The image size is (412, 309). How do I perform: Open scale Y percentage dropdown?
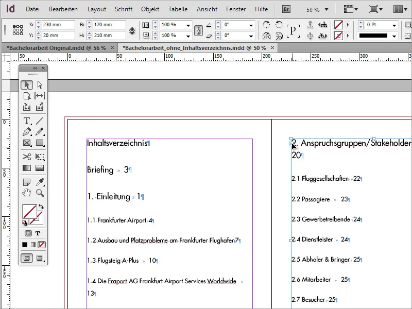pos(188,36)
